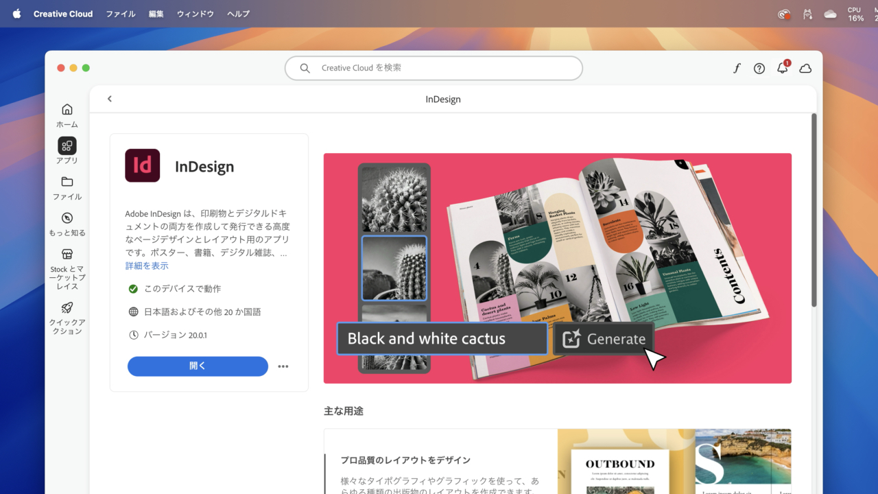Click the 開く button to launch InDesign
This screenshot has height=494, width=878.
pos(198,366)
